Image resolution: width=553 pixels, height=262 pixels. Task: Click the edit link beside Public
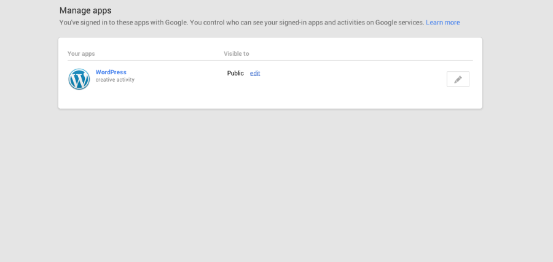pyautogui.click(x=255, y=73)
